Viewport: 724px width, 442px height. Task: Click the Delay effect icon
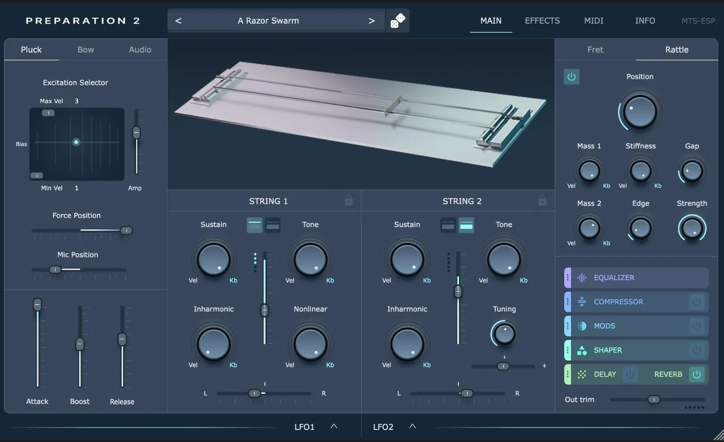coord(582,374)
